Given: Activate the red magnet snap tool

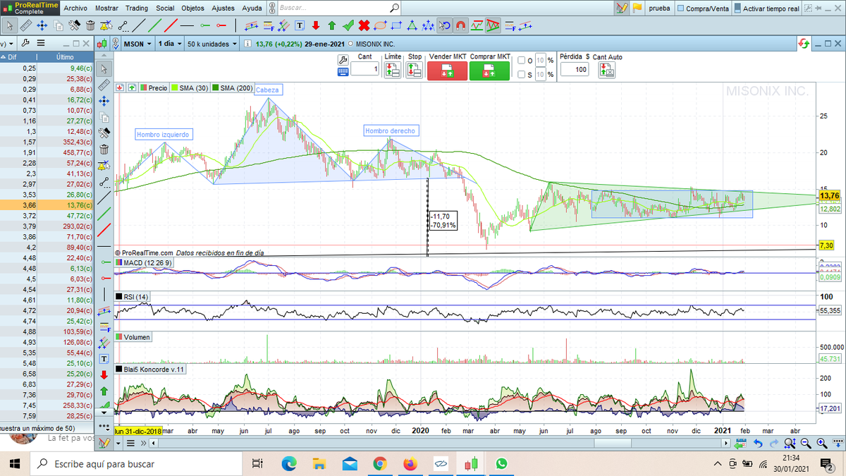Looking at the screenshot, I should [460, 25].
